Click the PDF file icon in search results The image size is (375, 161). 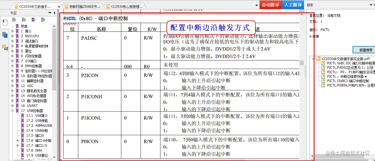[x=318, y=59]
